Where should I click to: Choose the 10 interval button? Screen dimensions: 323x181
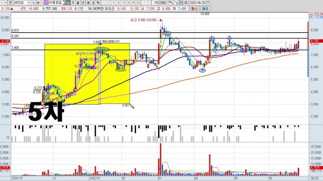point(118,3)
